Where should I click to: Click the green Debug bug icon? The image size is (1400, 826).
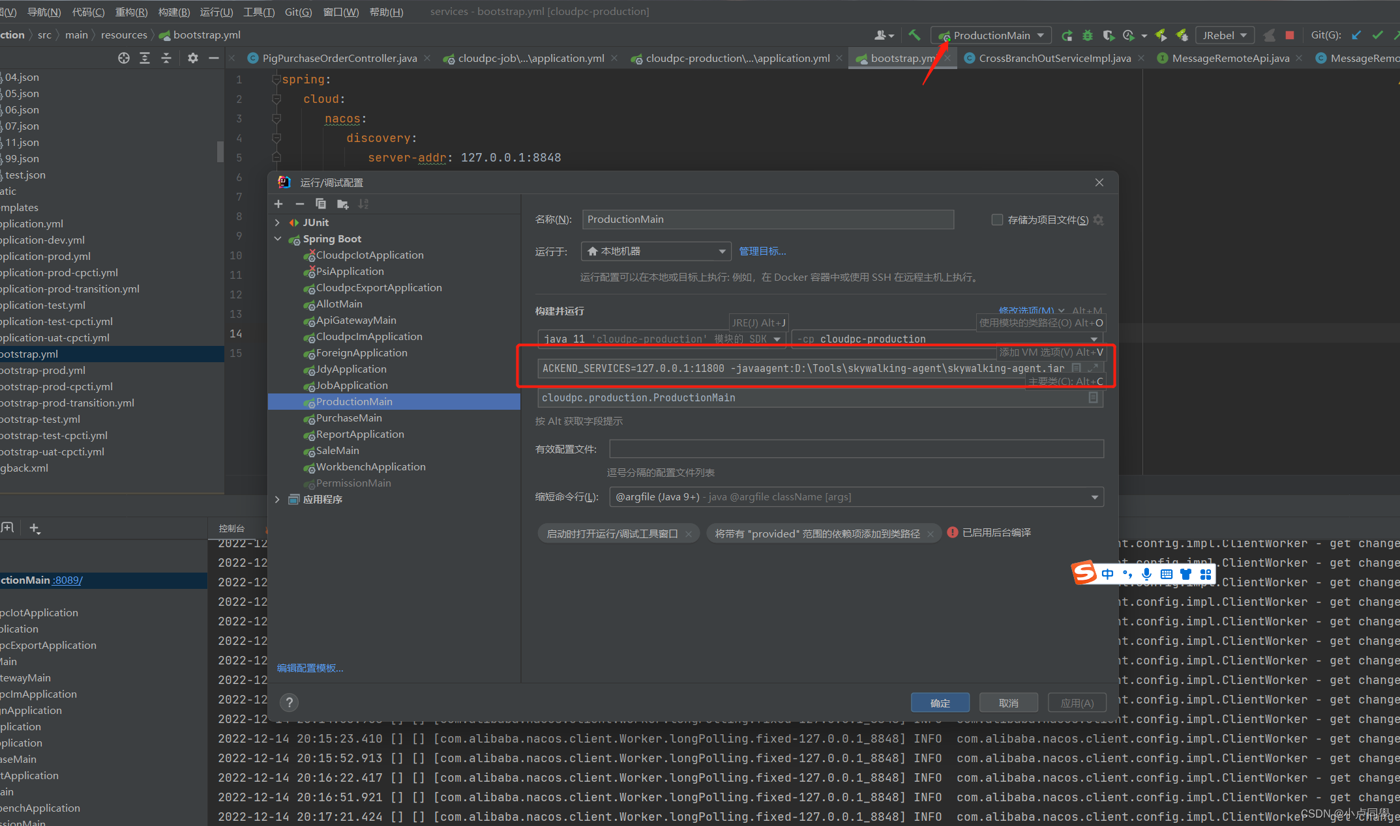tap(1087, 35)
